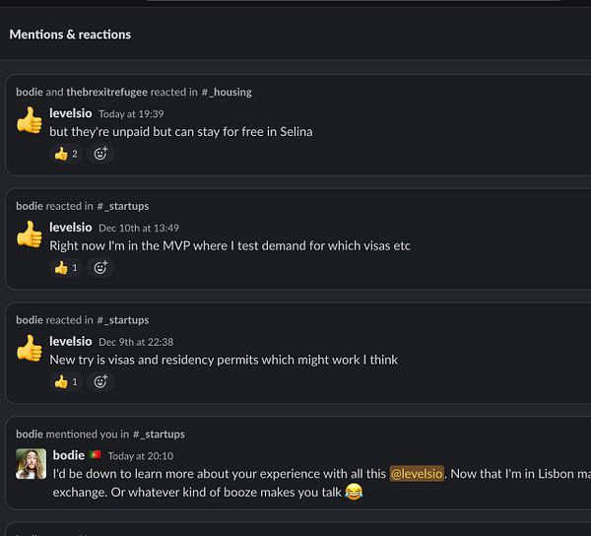Add reaction to residency permits message

(x=100, y=382)
